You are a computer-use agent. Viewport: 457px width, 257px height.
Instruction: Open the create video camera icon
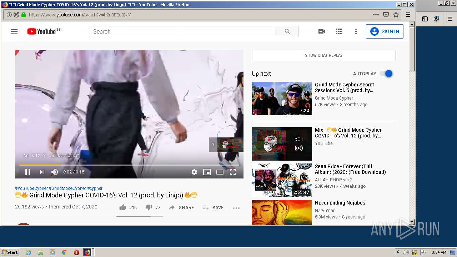click(x=322, y=31)
